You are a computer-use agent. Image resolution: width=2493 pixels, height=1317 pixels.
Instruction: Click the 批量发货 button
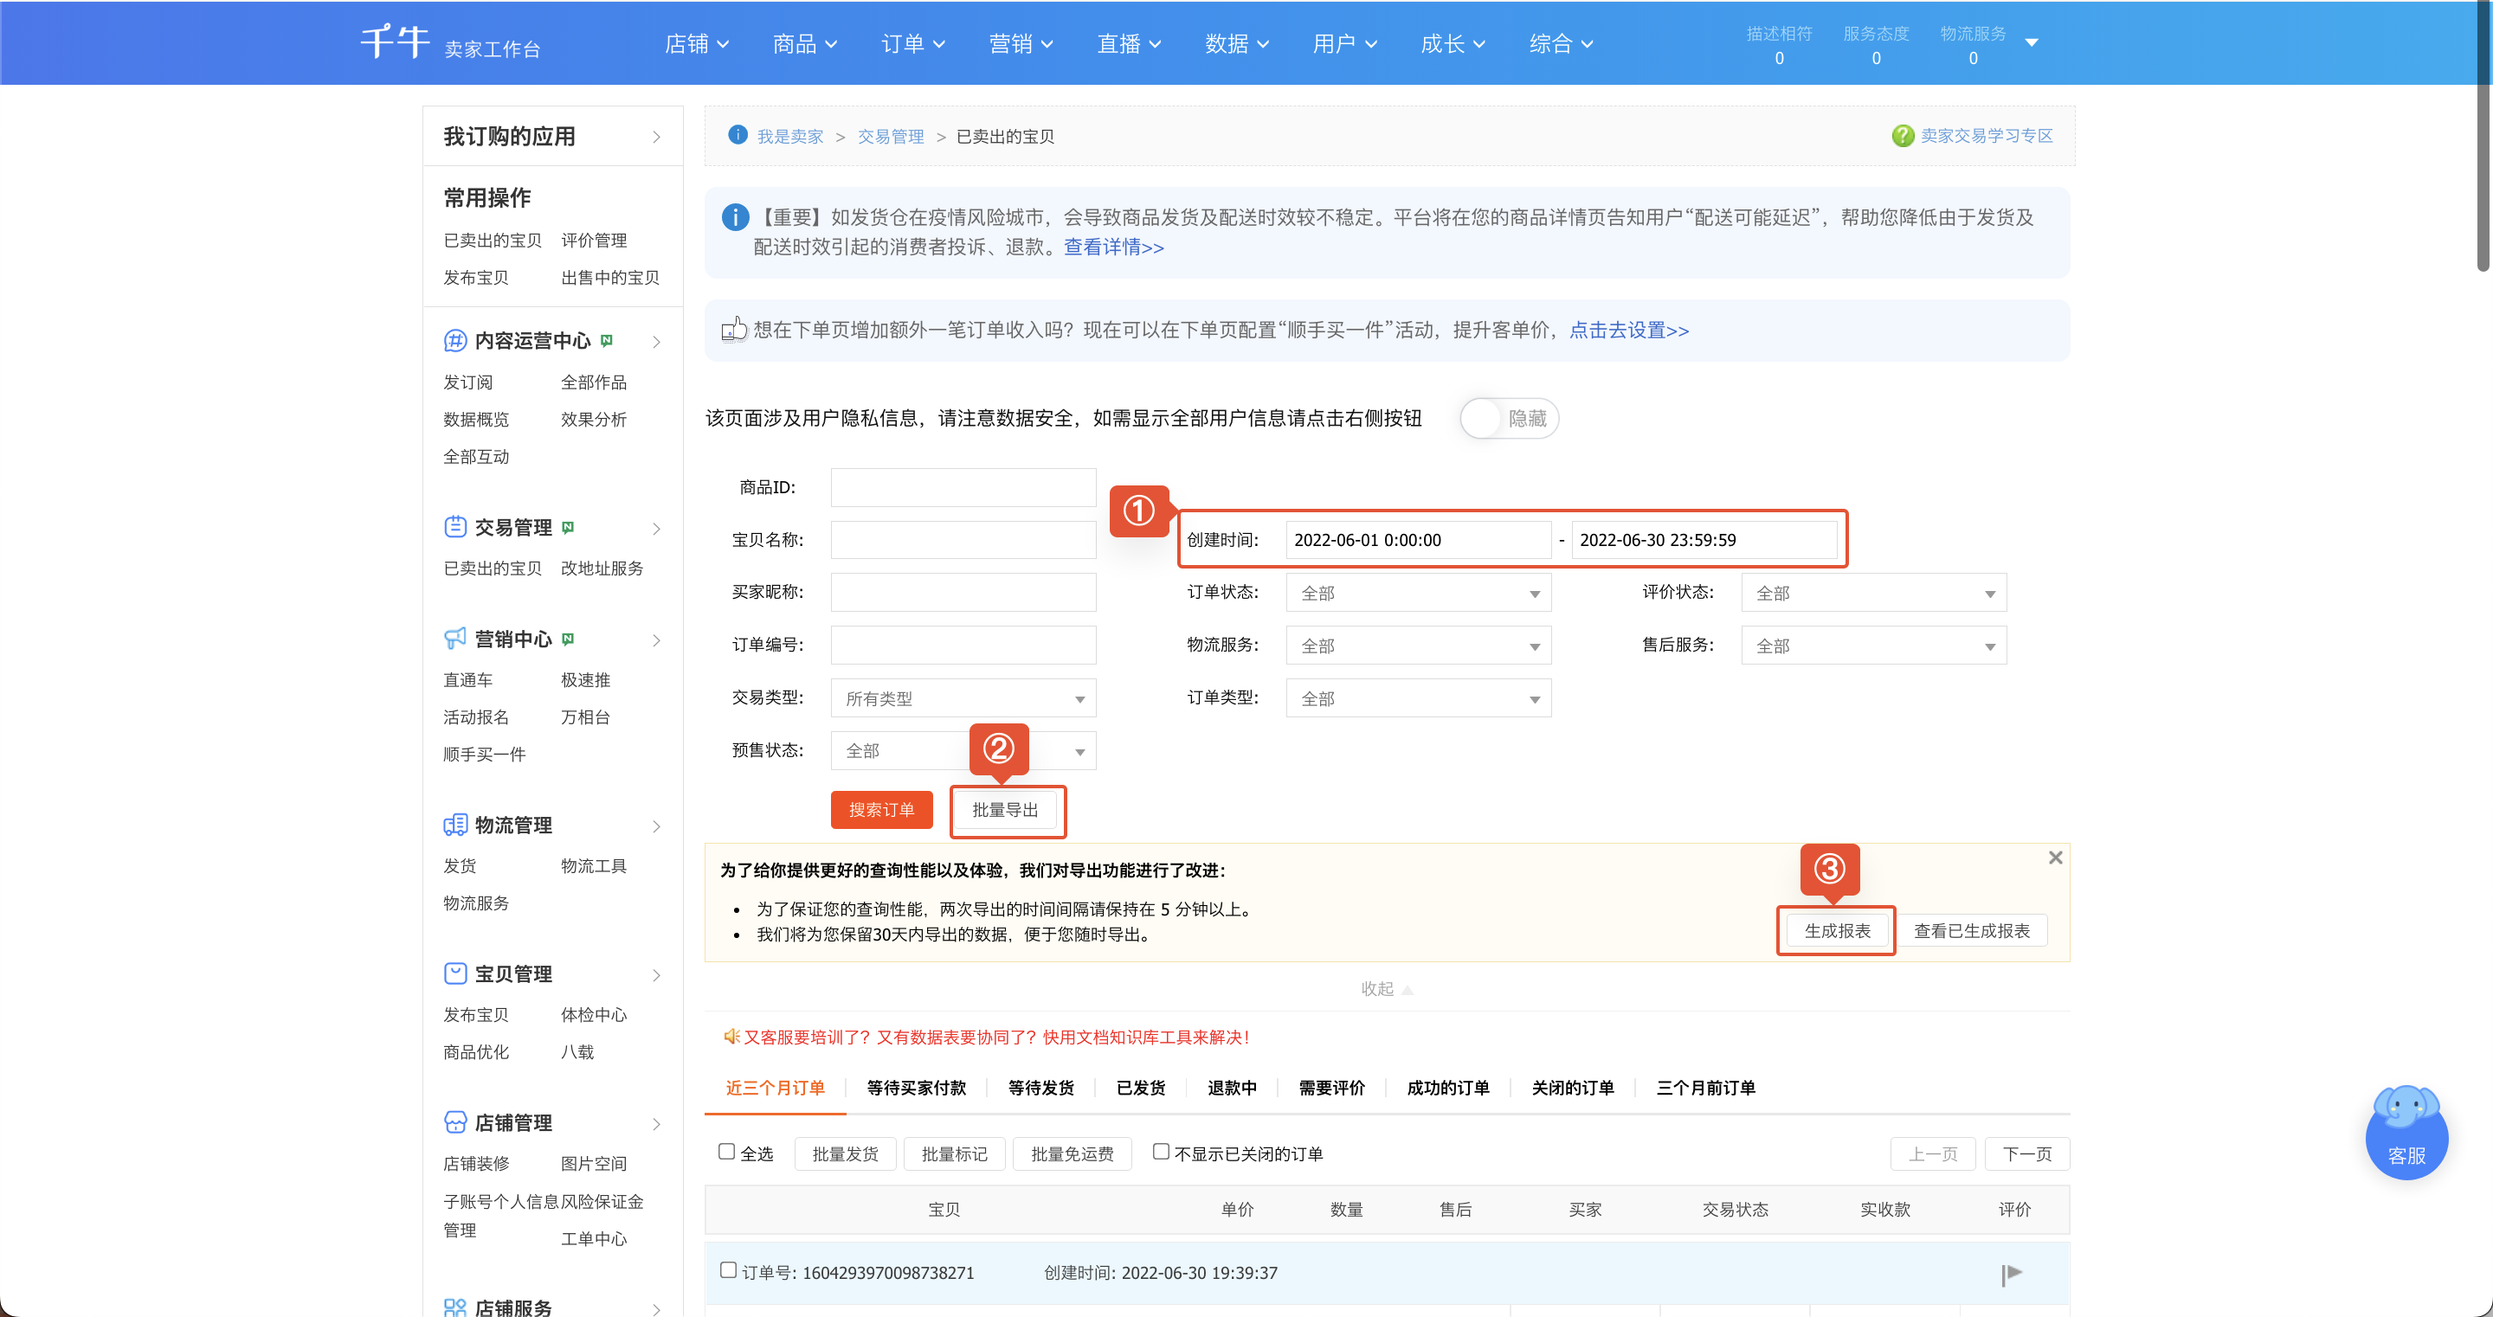click(845, 1153)
